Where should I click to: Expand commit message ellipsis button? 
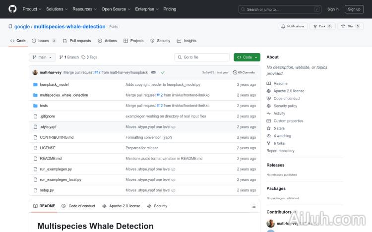click(x=153, y=72)
